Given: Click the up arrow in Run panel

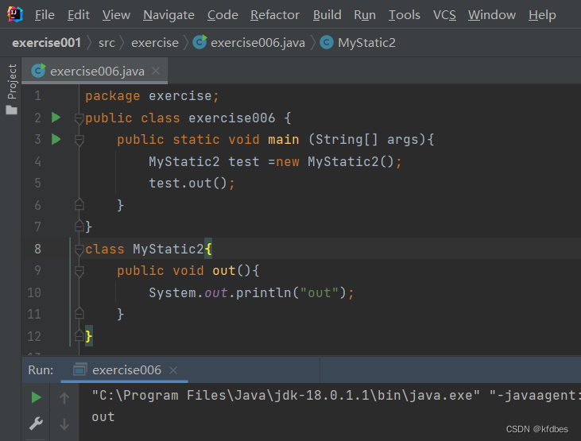Looking at the screenshot, I should [x=64, y=397].
